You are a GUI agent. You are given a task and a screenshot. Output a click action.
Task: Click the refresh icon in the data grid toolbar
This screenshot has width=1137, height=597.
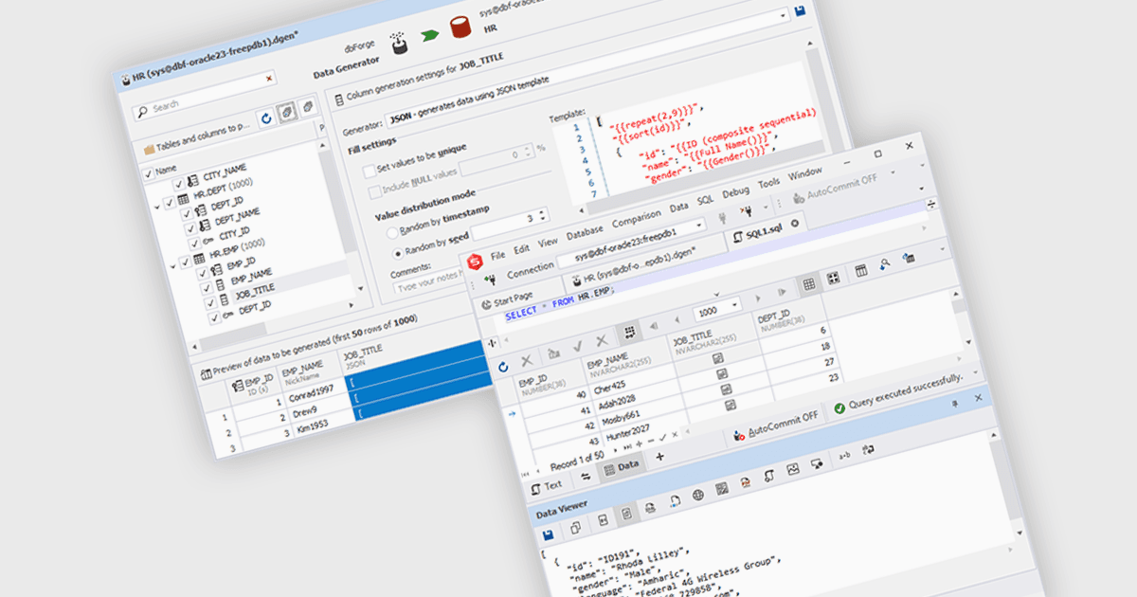pos(503,368)
